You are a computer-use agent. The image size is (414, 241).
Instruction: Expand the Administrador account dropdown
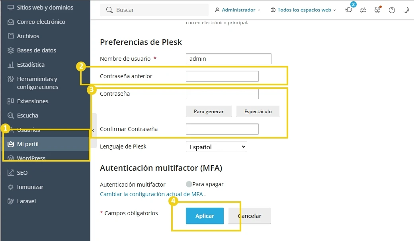point(238,10)
